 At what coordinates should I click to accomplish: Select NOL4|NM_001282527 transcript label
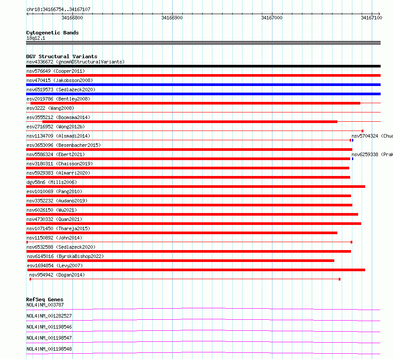49,316
